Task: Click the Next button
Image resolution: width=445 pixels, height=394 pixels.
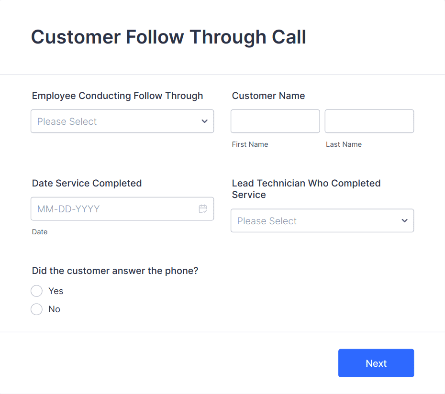Action: (x=376, y=363)
